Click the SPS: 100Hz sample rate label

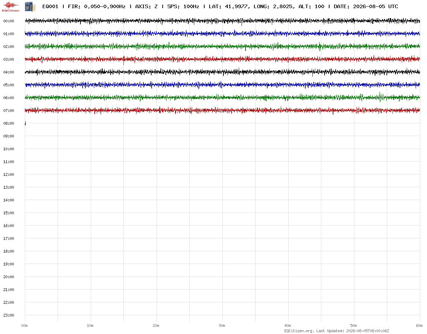coord(183,6)
